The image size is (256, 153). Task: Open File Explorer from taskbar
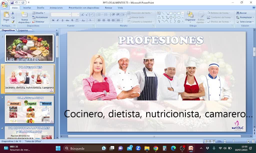click(147, 148)
